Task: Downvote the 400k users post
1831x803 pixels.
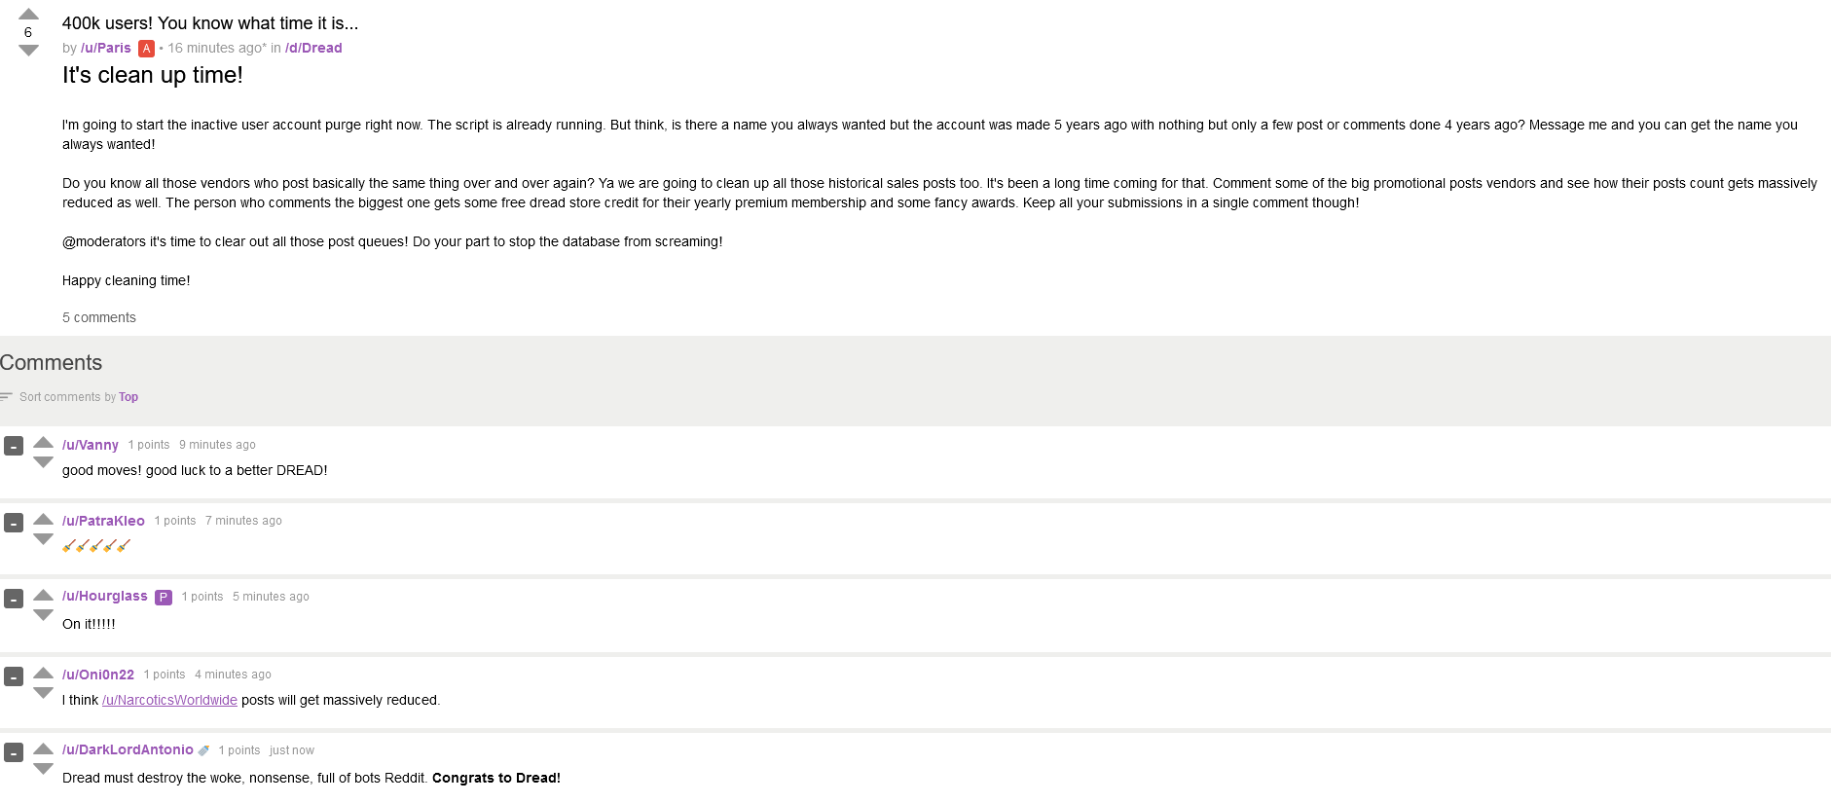Action: pyautogui.click(x=28, y=51)
